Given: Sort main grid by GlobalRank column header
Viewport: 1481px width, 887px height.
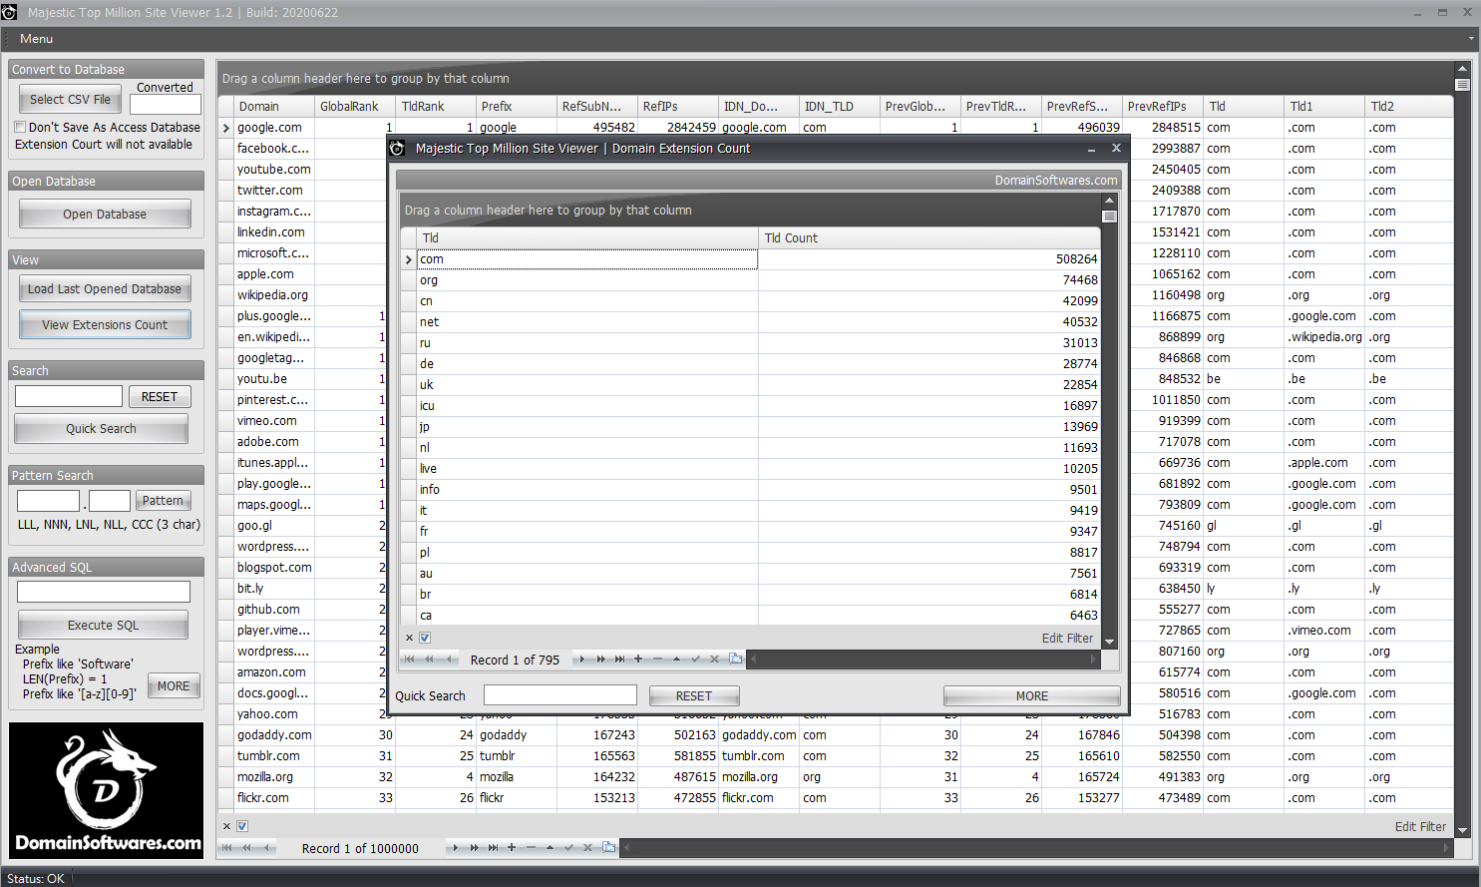Looking at the screenshot, I should (355, 107).
